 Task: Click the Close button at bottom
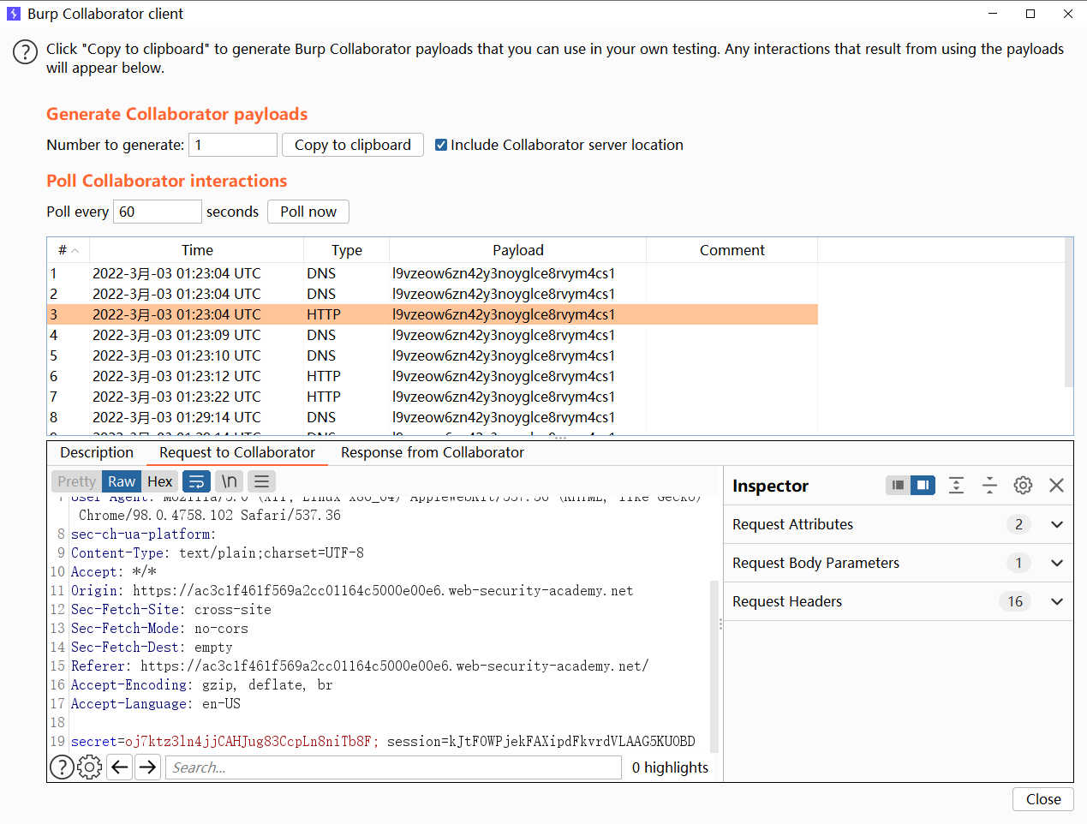point(1043,799)
